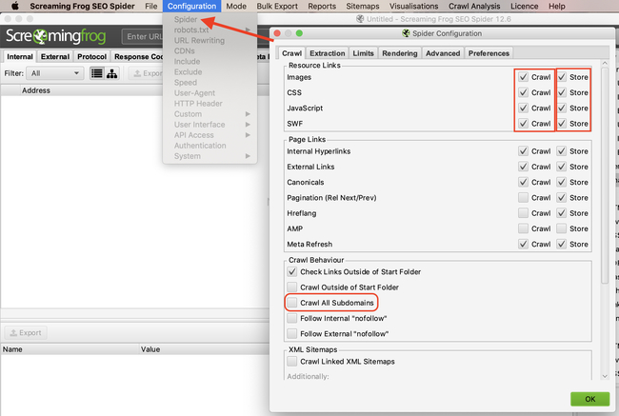The width and height of the screenshot is (619, 416).
Task: Open the Filter All dropdown
Action: (55, 73)
